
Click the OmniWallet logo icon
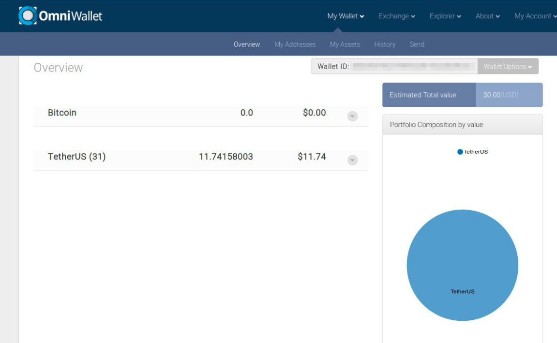pos(28,15)
